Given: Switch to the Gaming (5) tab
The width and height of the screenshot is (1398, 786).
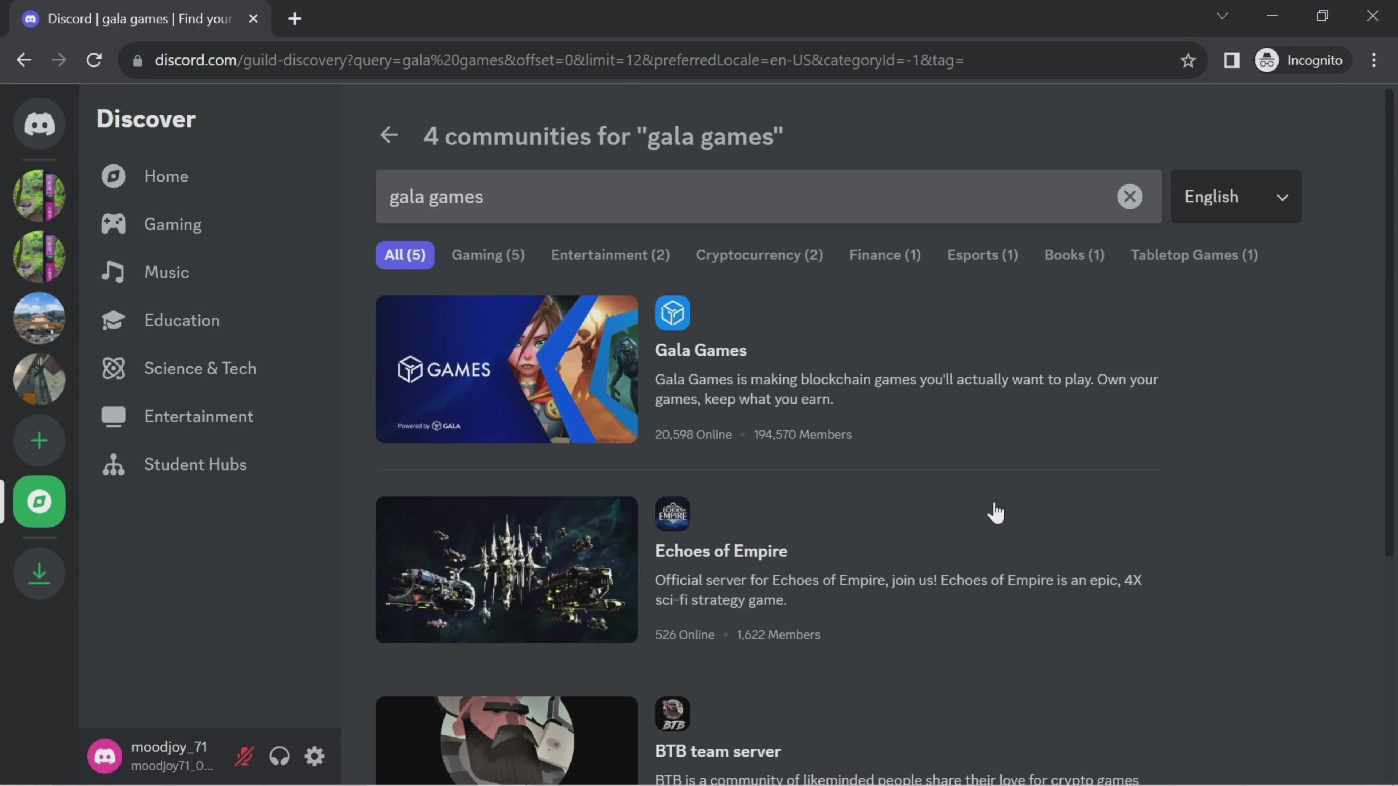Looking at the screenshot, I should click(486, 254).
